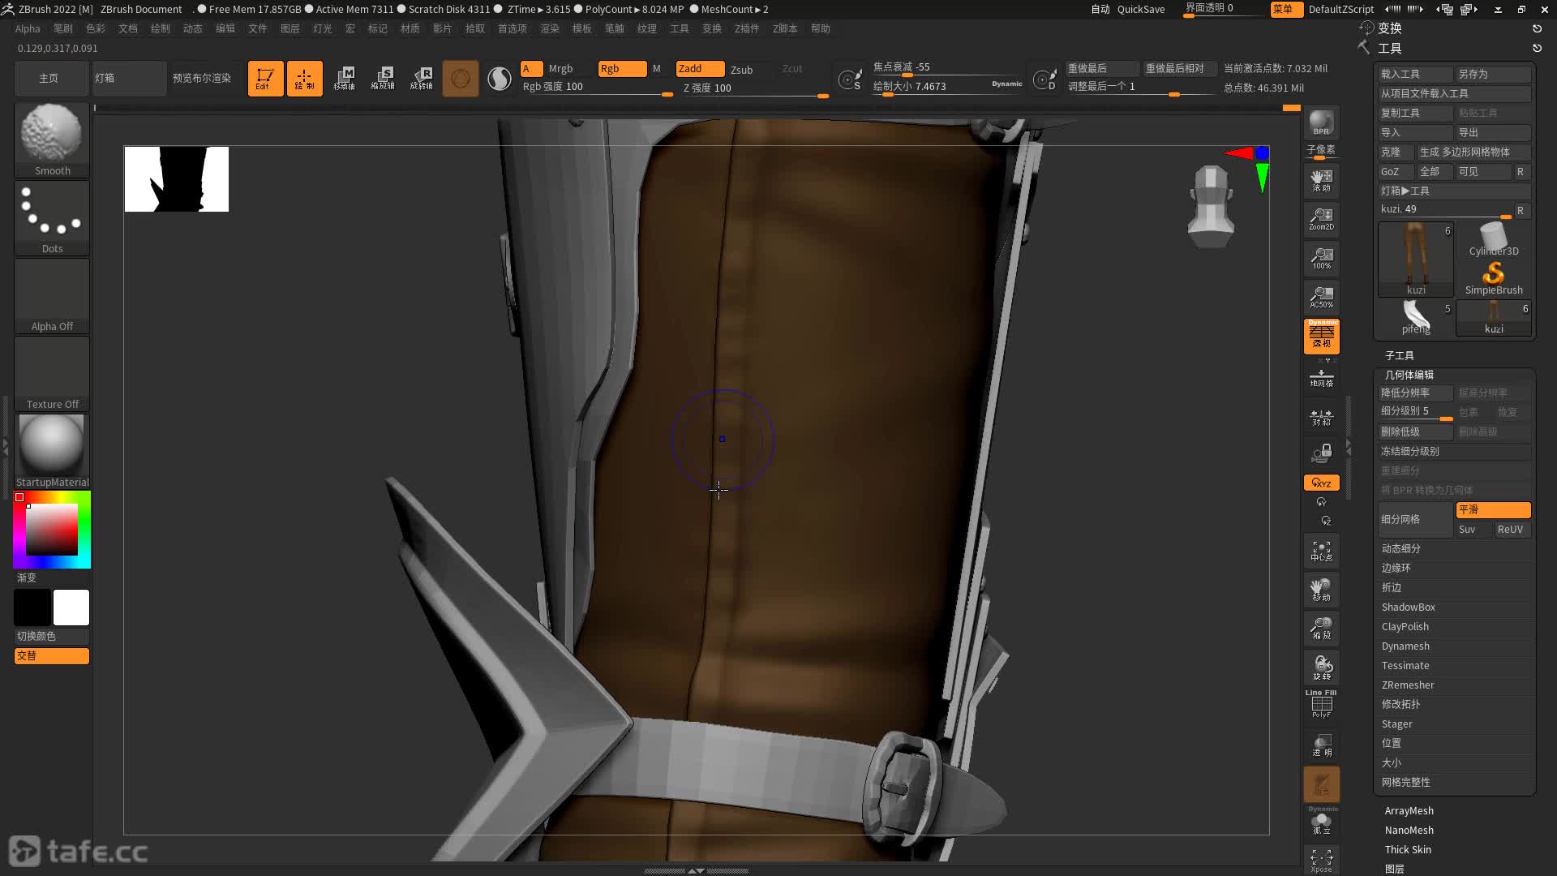This screenshot has width=1557, height=876.
Task: Adjust the Rgb 强度 intensity slider
Action: click(598, 88)
